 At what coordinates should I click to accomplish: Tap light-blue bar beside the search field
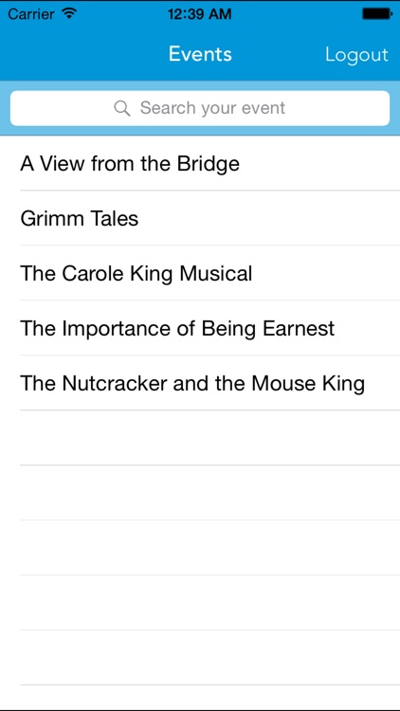point(5,108)
